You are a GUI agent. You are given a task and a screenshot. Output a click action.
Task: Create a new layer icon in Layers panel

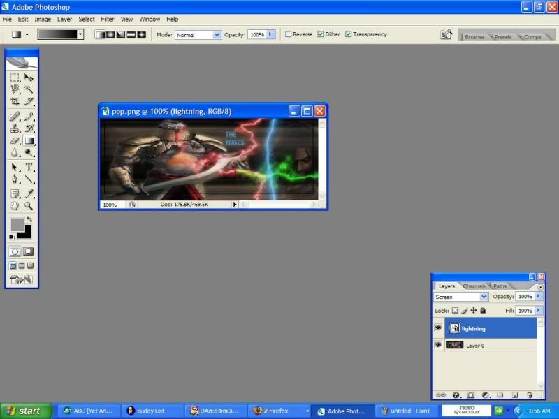(x=514, y=395)
